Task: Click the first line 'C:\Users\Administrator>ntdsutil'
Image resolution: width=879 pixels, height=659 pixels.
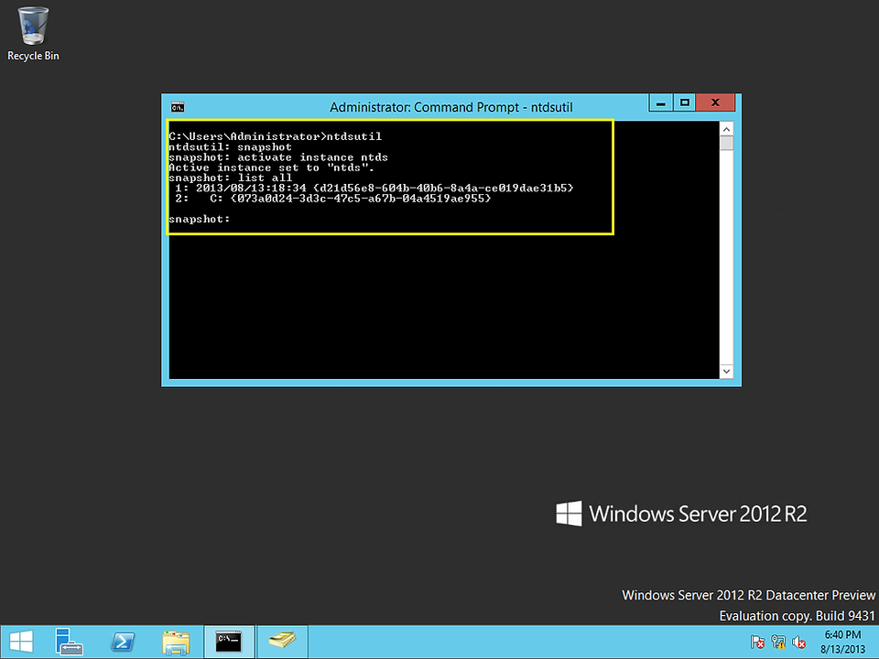Action: (276, 136)
